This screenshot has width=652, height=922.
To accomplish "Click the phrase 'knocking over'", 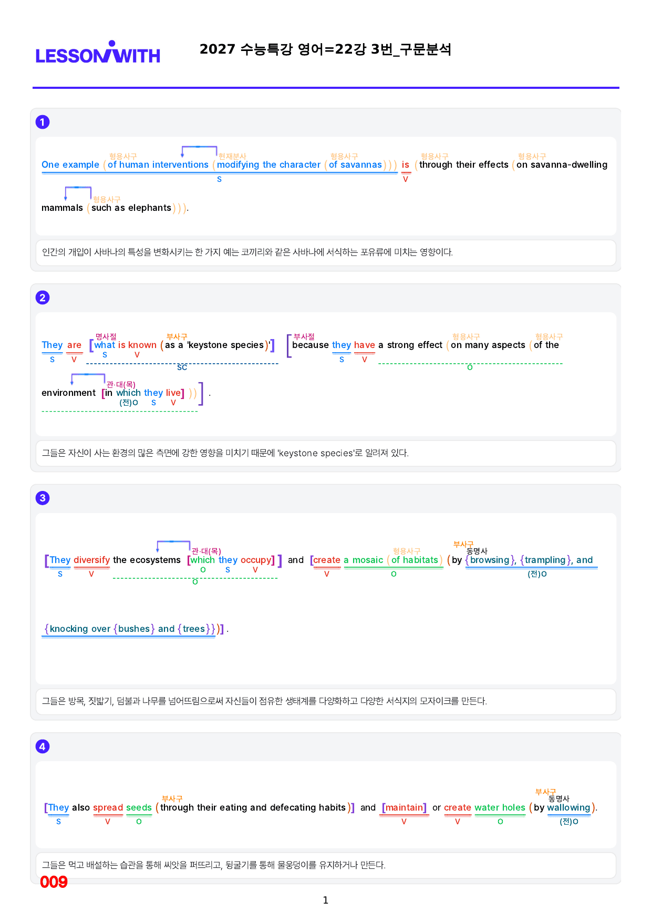I will pyautogui.click(x=80, y=629).
